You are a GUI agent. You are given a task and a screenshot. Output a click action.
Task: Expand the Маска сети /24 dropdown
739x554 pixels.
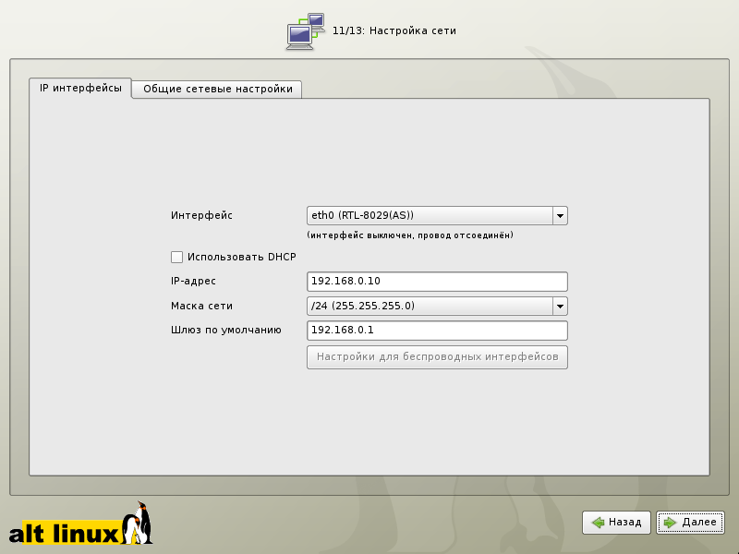[429, 306]
